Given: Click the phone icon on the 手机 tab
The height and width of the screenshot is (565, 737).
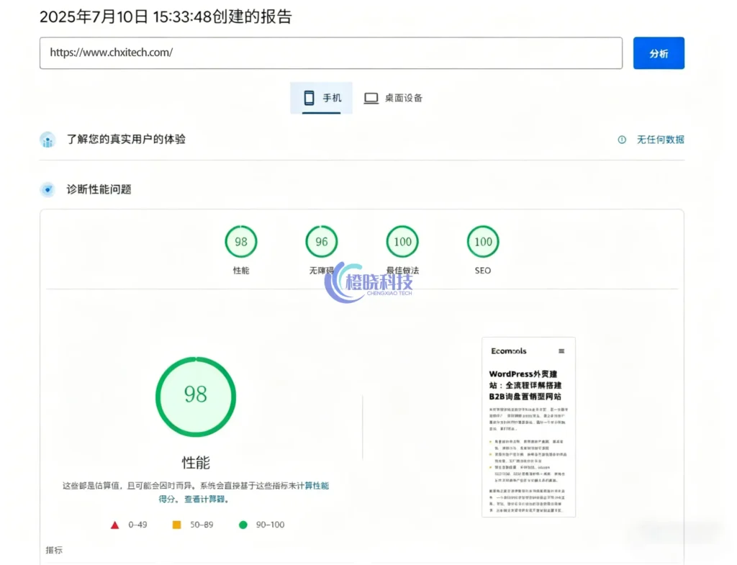Looking at the screenshot, I should (x=310, y=97).
